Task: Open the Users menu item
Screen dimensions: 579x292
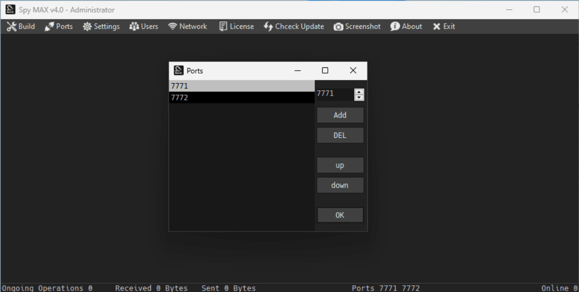Action: (143, 27)
